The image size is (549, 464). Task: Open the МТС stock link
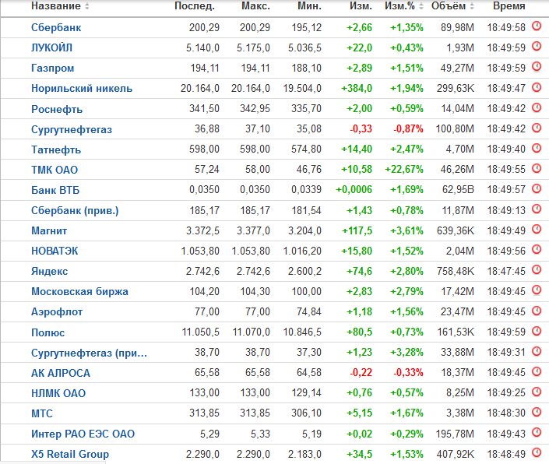pos(42,413)
